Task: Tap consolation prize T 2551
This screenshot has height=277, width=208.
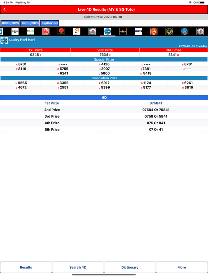Action: (x=63, y=88)
